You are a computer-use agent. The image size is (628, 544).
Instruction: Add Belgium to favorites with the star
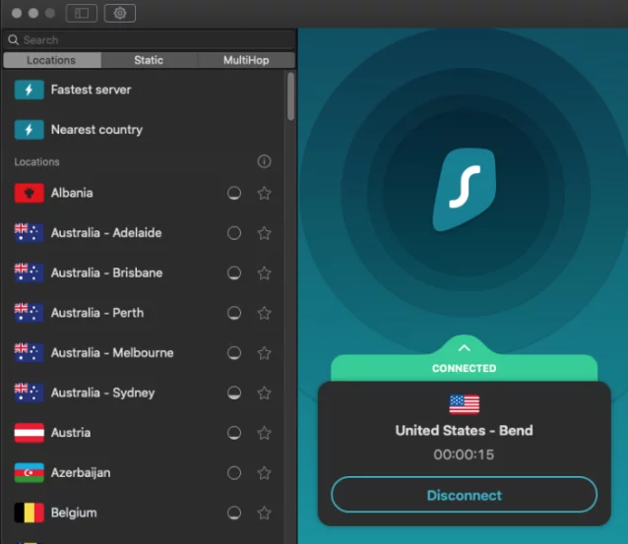tap(264, 514)
